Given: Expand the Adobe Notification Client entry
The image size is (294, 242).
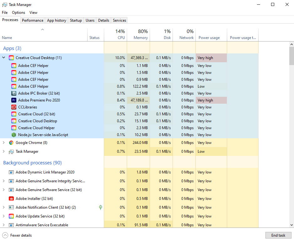Looking at the screenshot, I should click(3, 207).
